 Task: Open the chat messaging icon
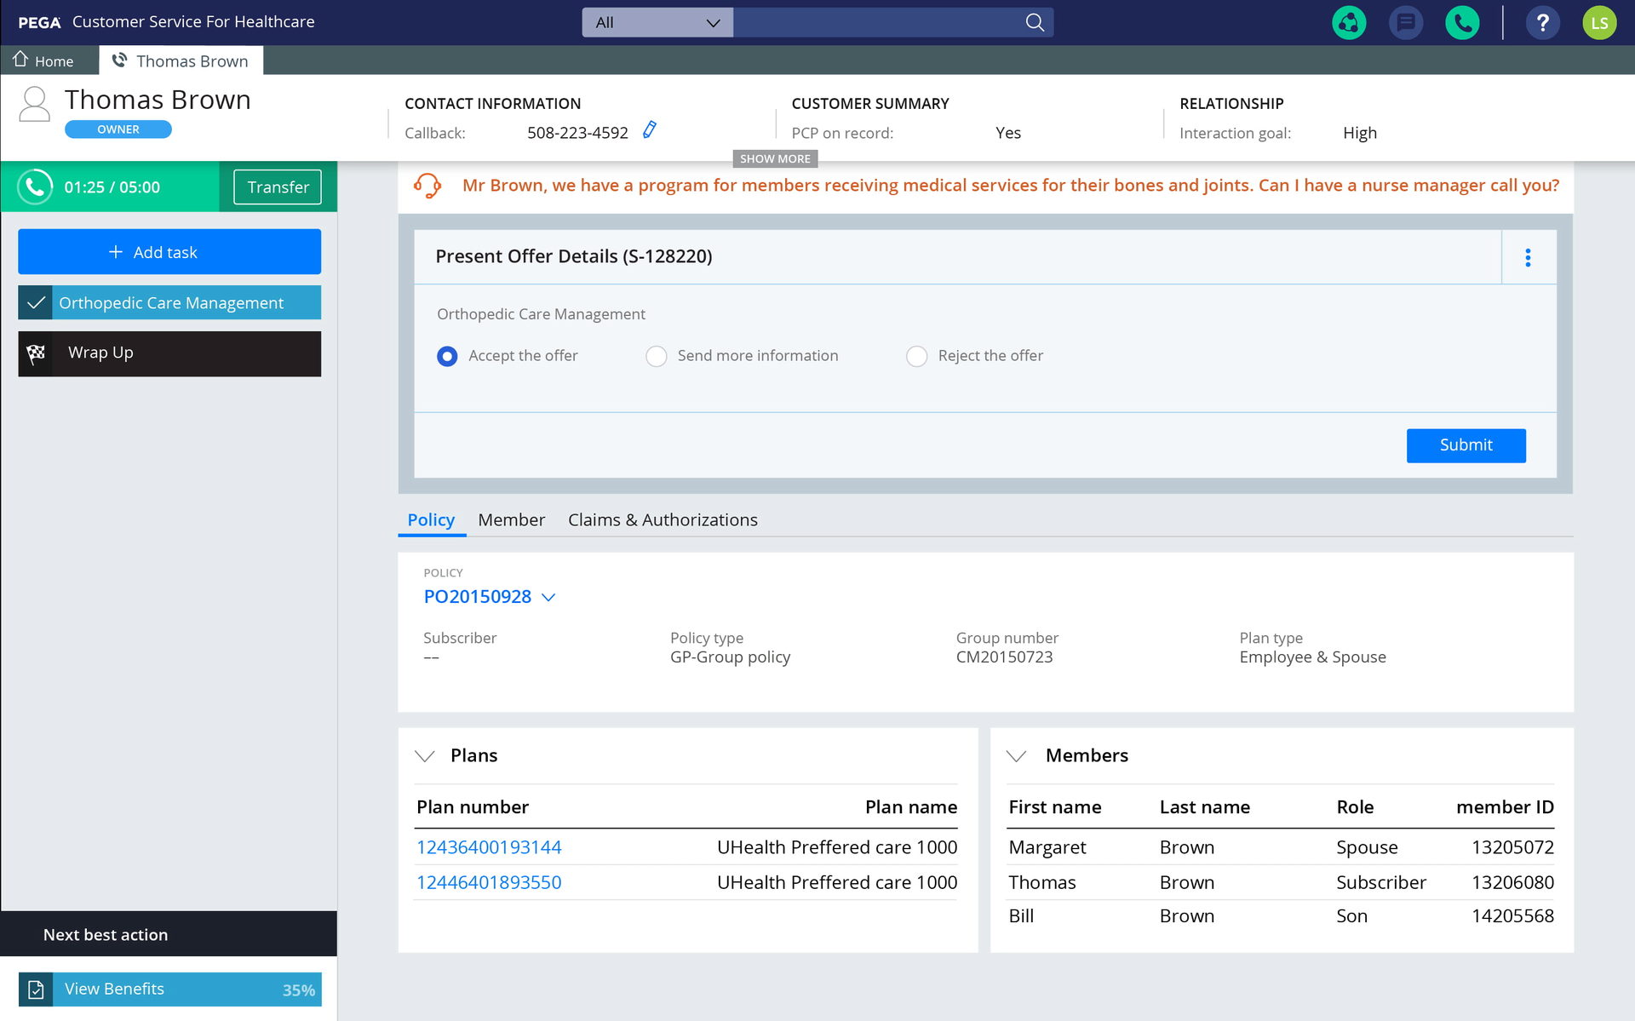click(1405, 22)
